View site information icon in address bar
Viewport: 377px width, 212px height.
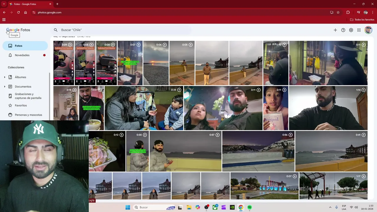[34, 12]
